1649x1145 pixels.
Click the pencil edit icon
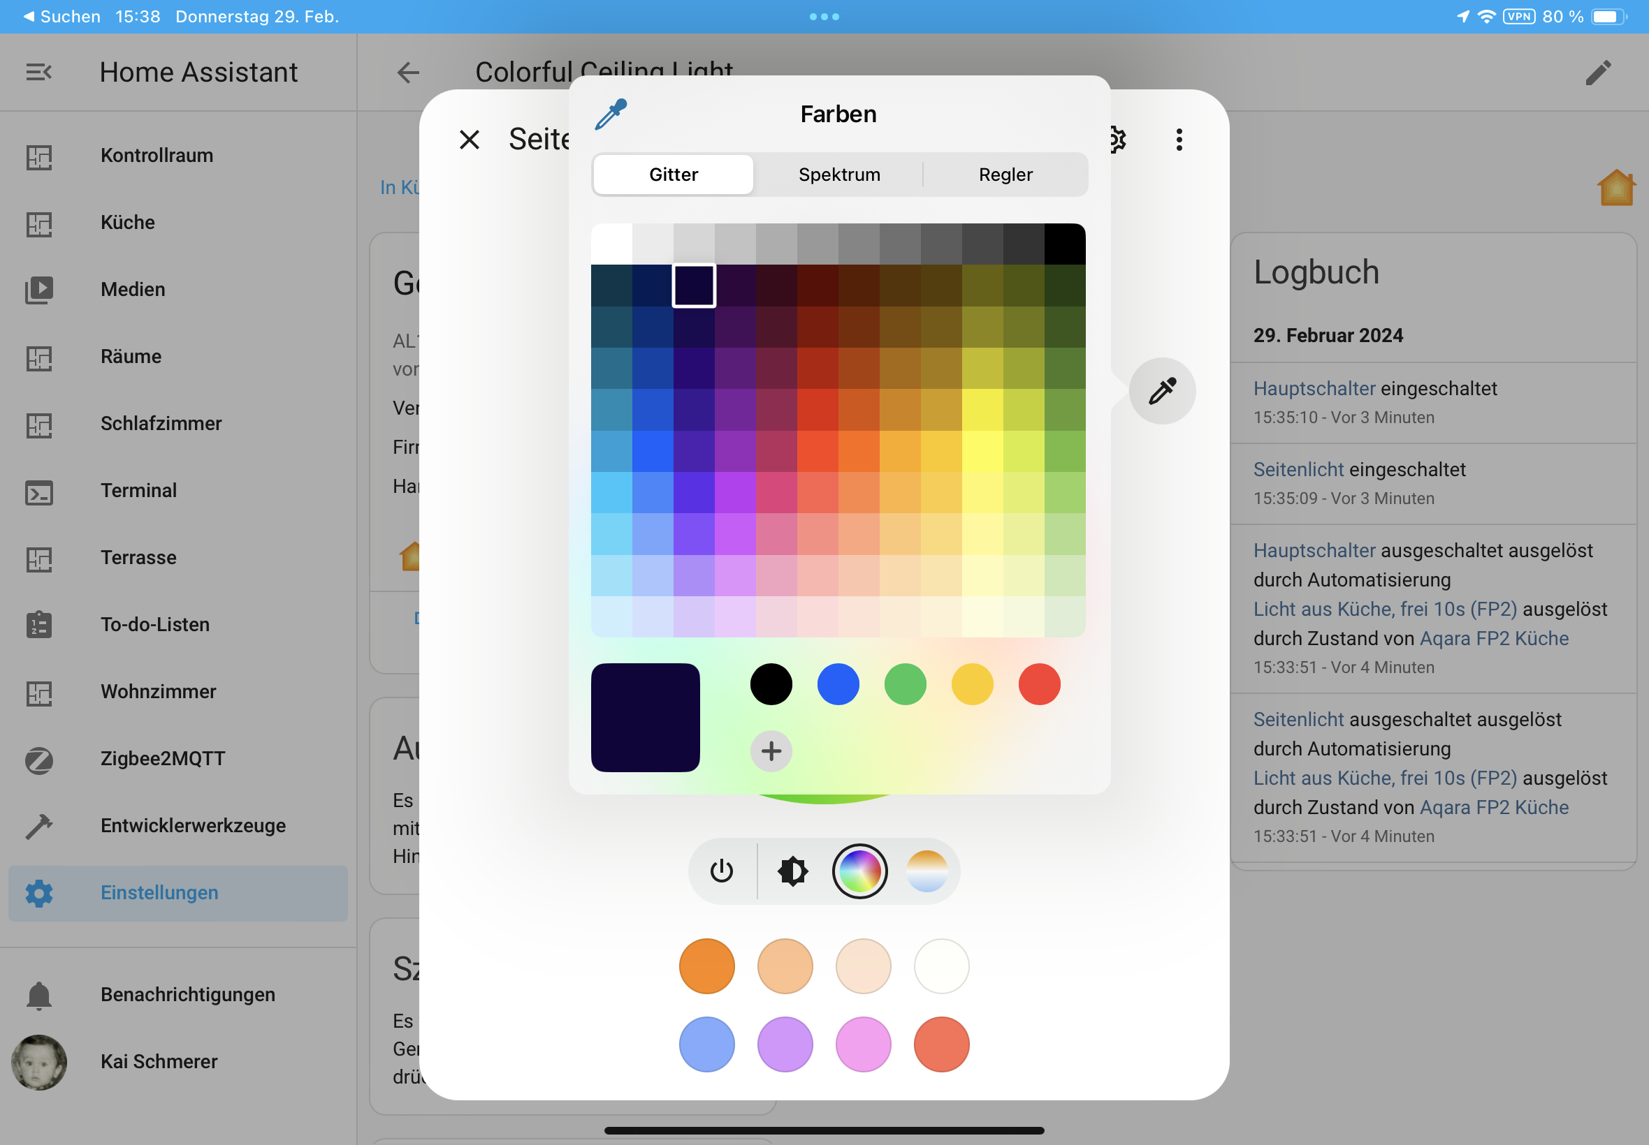click(x=1598, y=73)
